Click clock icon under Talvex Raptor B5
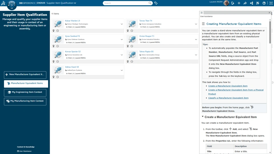The image size is (274, 154). click(x=132, y=61)
